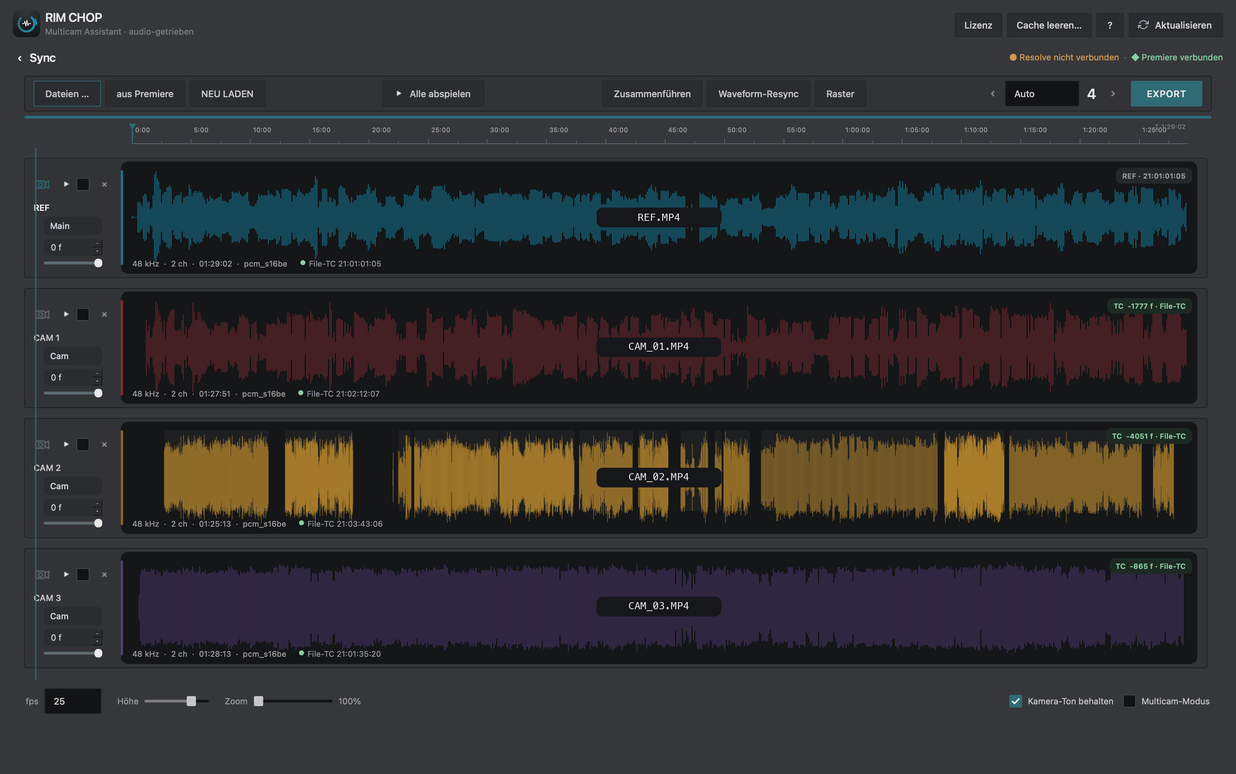Open the CAM 1 track Cam role dropdown
Screen dimensions: 1236x774
[x=73, y=356]
